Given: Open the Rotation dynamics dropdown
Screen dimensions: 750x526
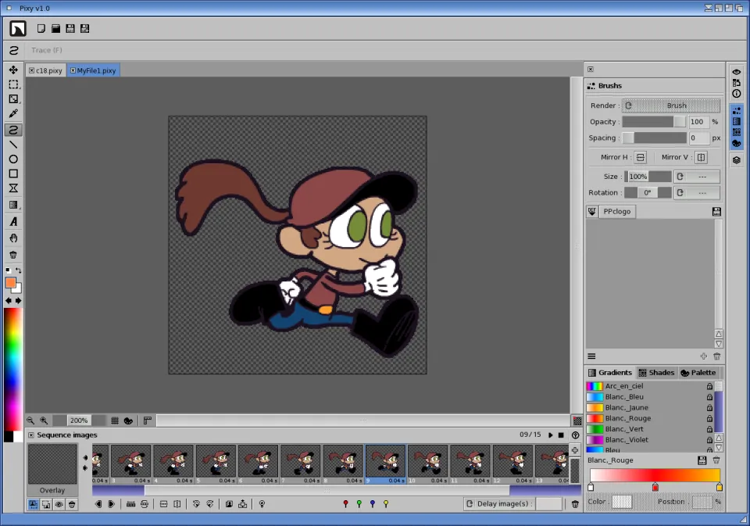Looking at the screenshot, I should (x=696, y=192).
